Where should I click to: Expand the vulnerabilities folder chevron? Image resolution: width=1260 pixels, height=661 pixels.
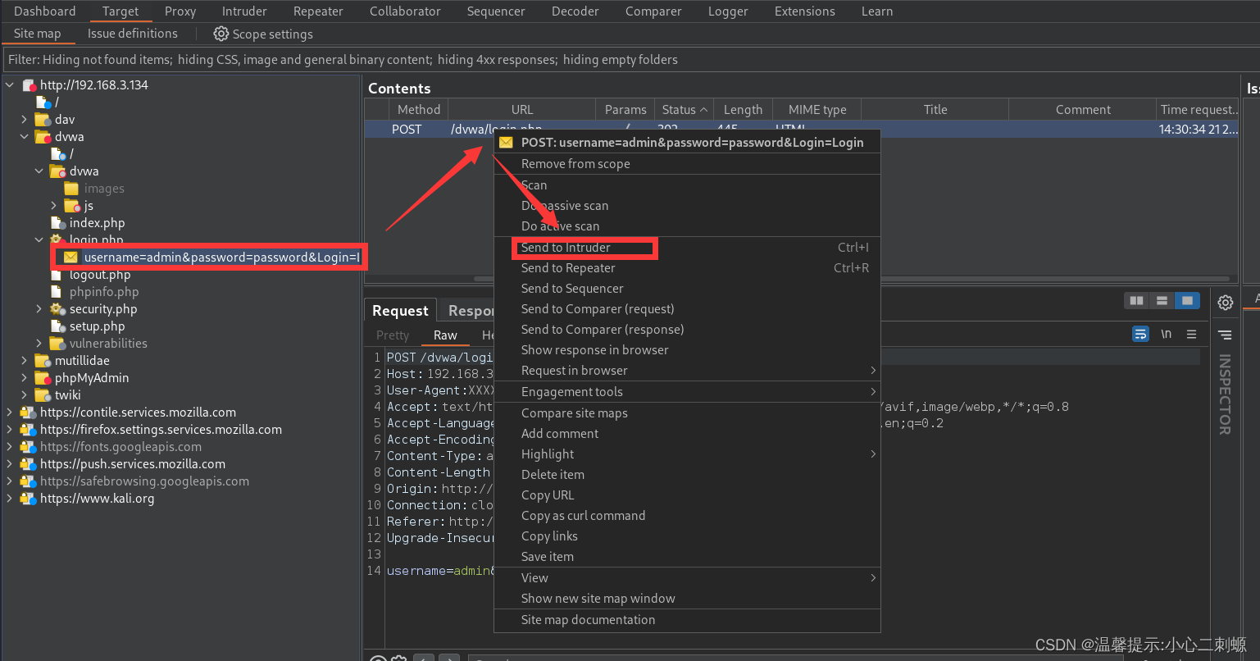(x=39, y=344)
